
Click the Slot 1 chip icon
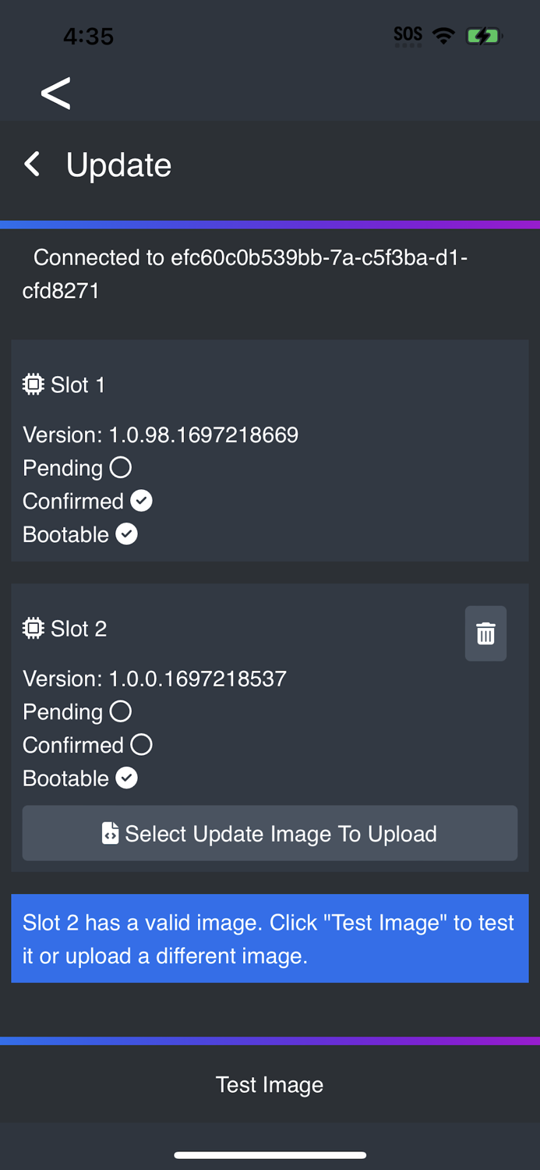coord(32,384)
